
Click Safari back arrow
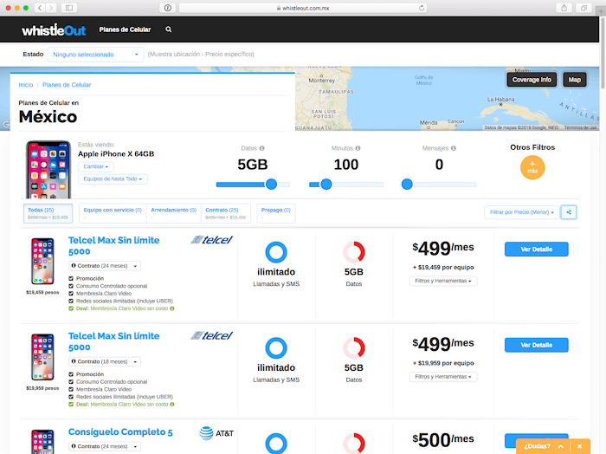(x=40, y=8)
